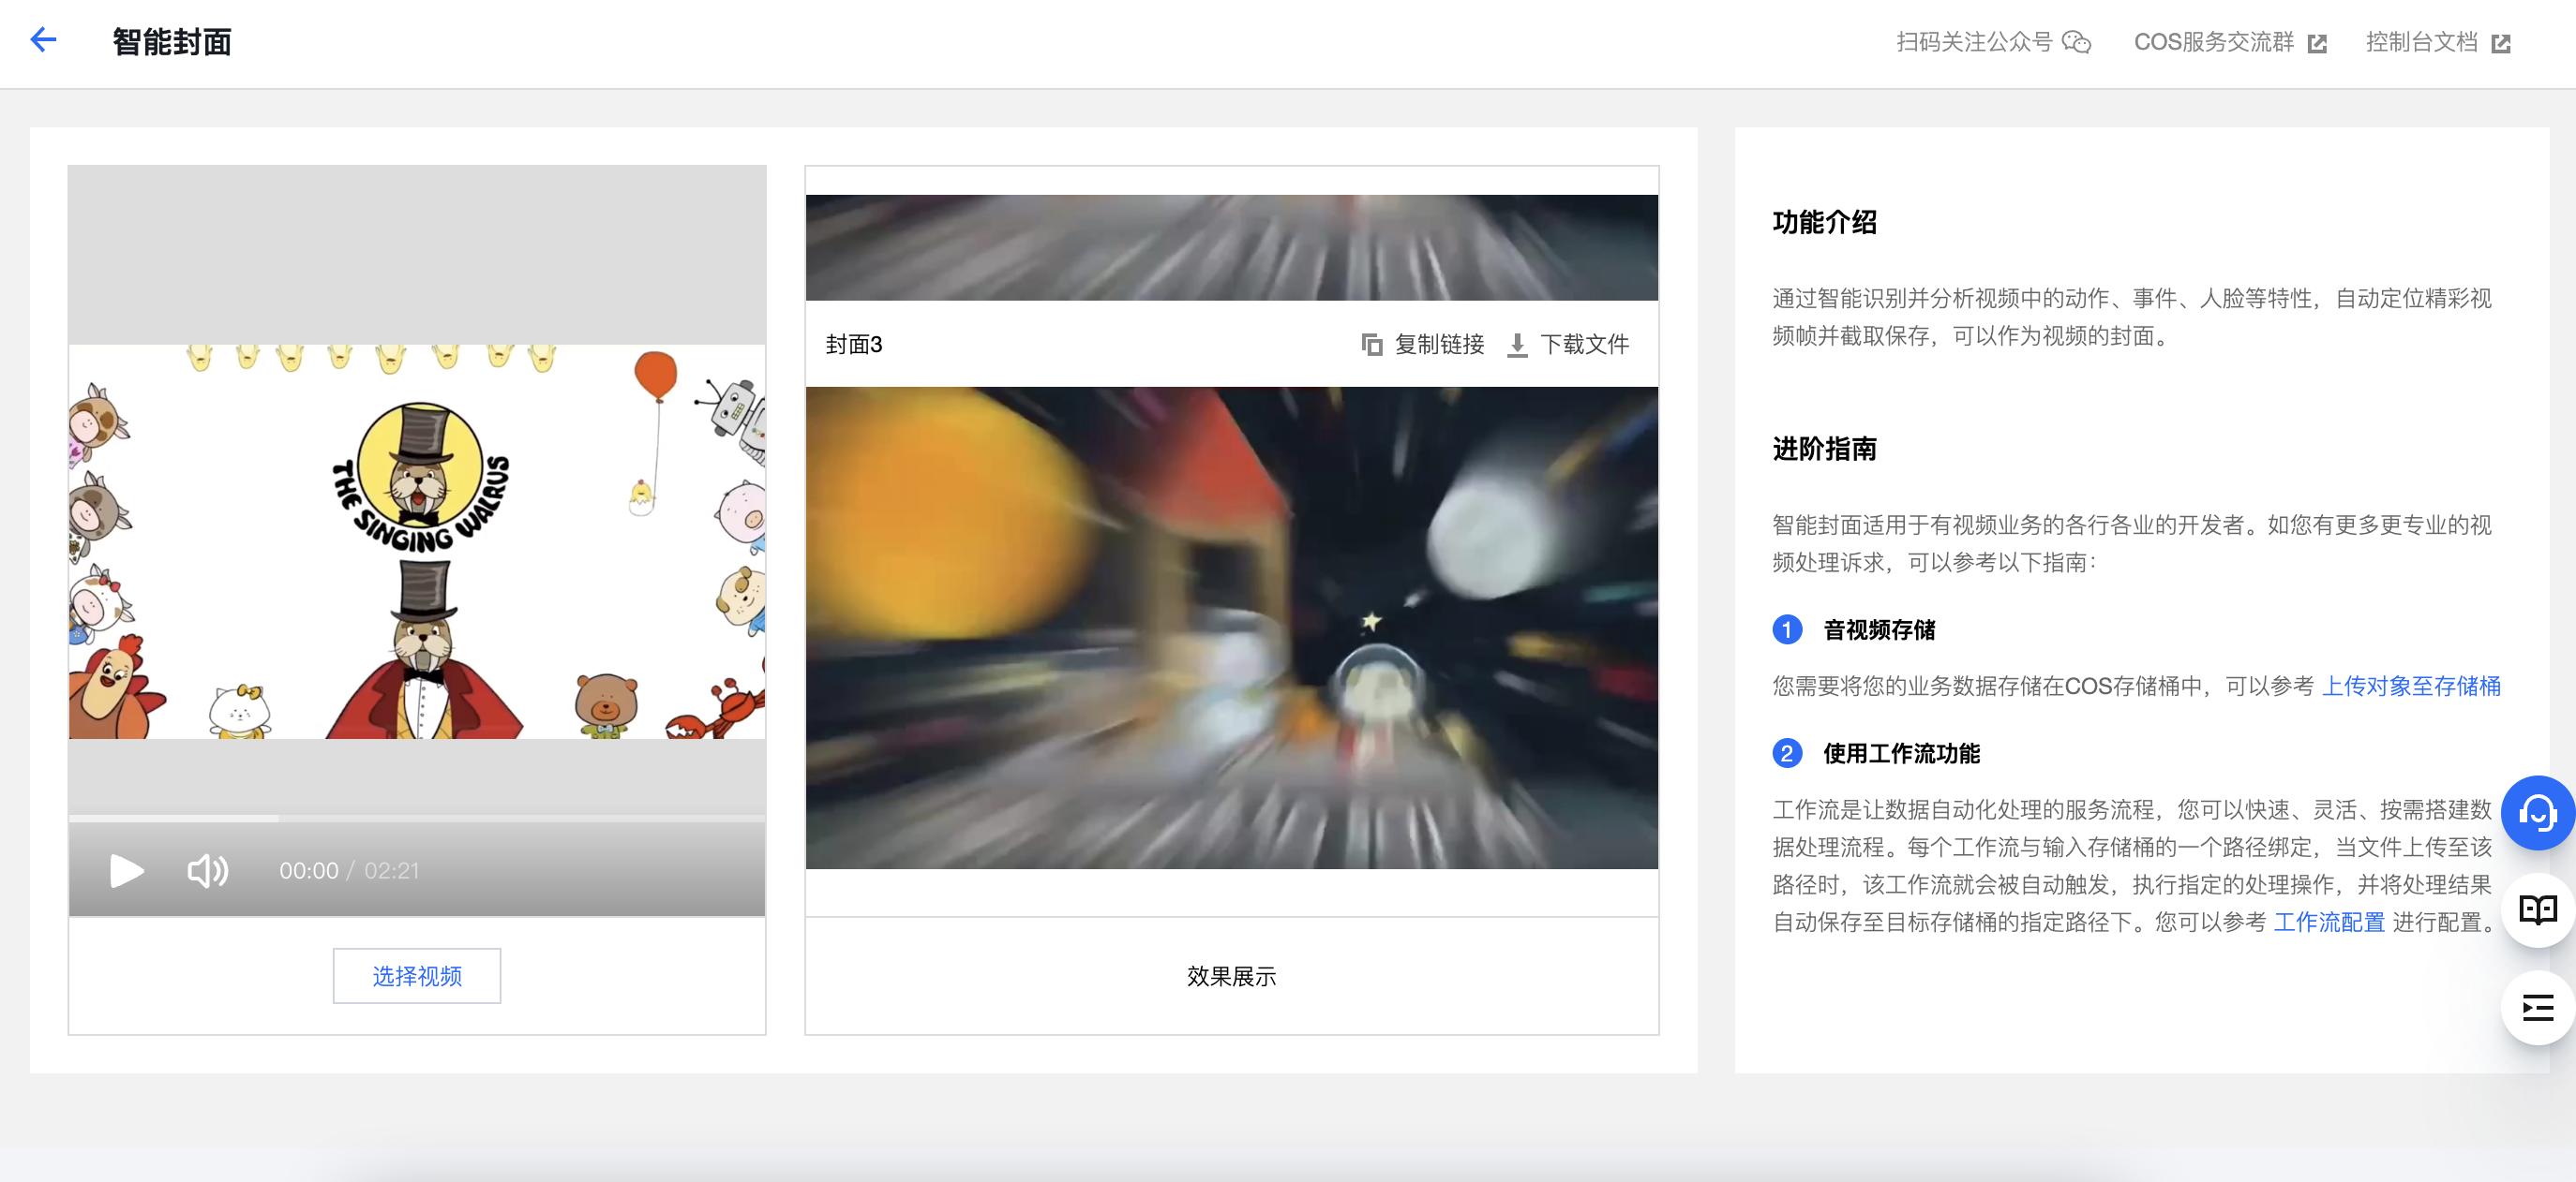Click the 复制链接 copy icon

(1372, 345)
